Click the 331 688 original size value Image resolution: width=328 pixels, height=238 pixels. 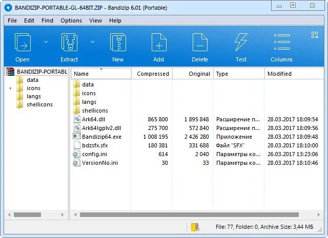[199, 145]
